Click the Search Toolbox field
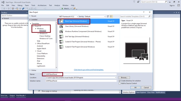 click(14, 15)
